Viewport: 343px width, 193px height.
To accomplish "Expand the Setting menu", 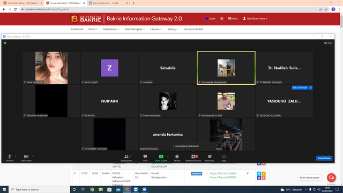I will pyautogui.click(x=173, y=29).
